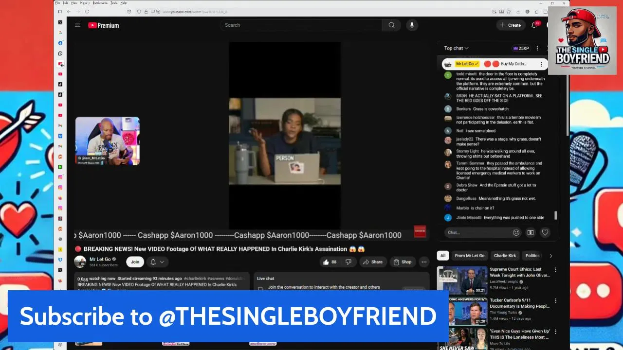Reload the page in browser toolbar
Image resolution: width=623 pixels, height=350 pixels.
87,12
